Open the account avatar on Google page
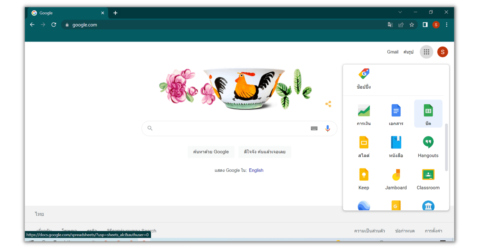The image size is (479, 248). pyautogui.click(x=442, y=52)
